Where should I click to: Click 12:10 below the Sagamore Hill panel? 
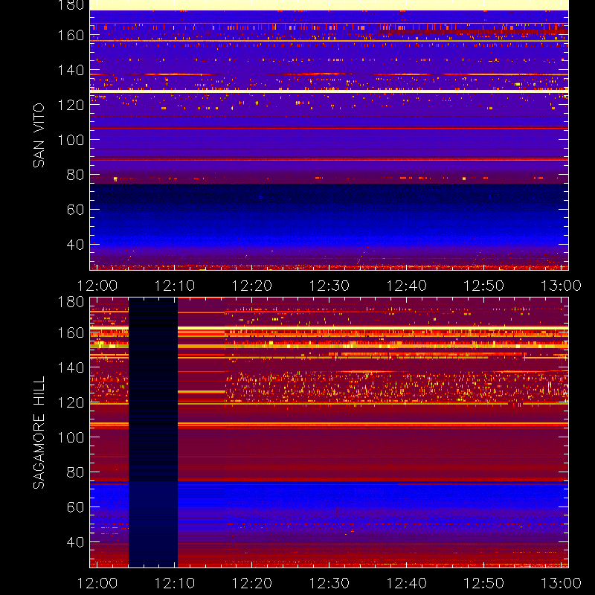click(x=175, y=583)
